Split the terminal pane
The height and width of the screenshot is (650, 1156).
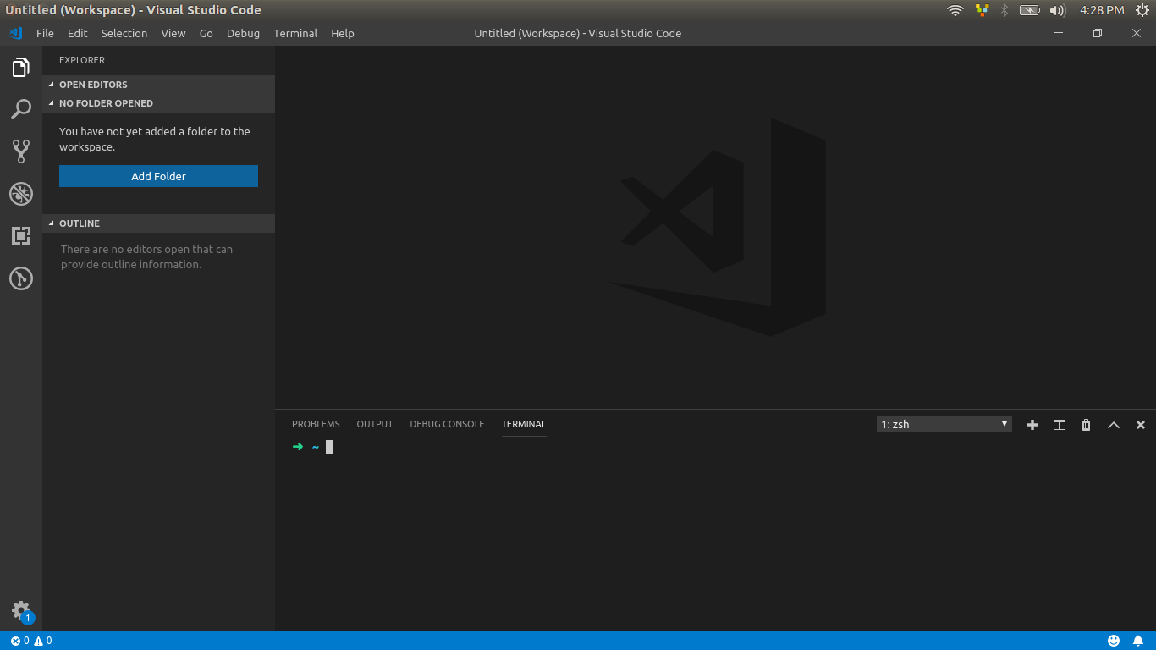tap(1059, 425)
